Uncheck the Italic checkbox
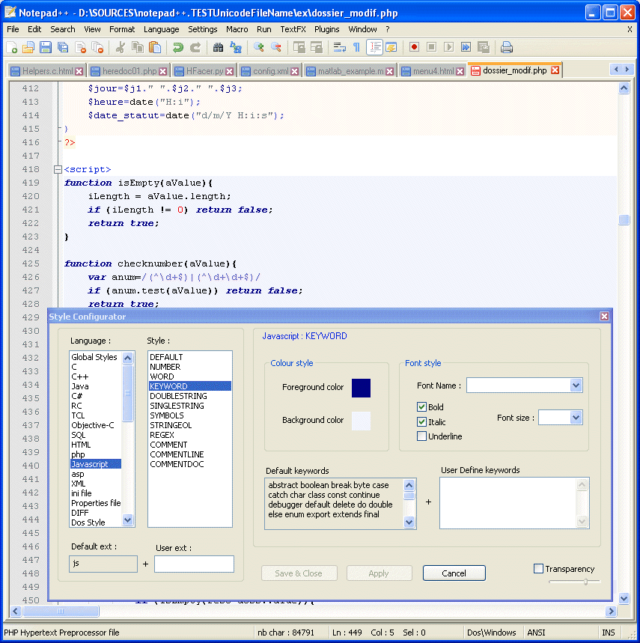 422,422
